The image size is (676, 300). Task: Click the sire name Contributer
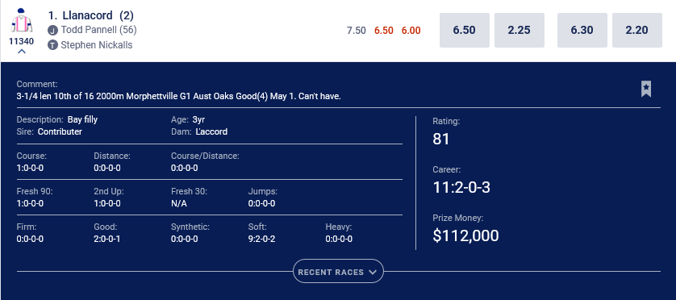point(60,131)
